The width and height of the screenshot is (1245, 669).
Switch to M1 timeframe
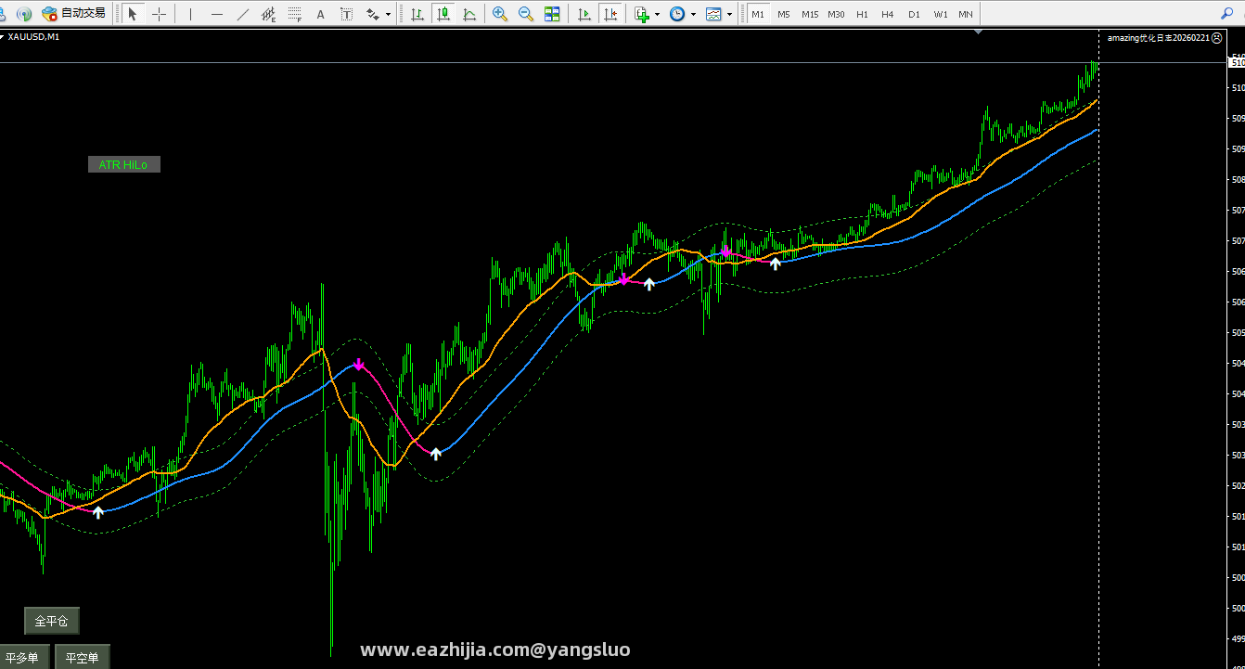click(x=758, y=14)
